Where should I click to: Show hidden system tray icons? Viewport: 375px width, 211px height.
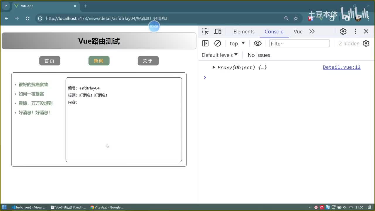coord(310,207)
